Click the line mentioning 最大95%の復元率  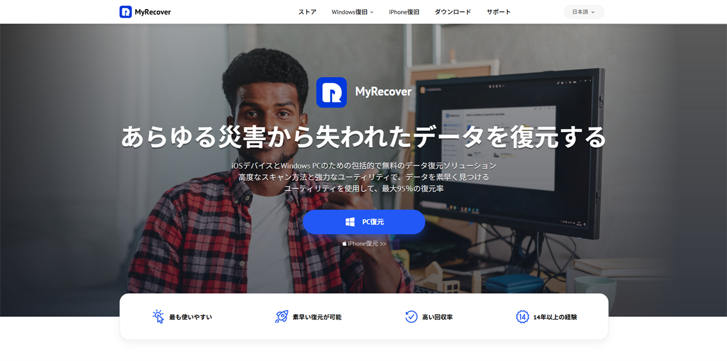(364, 189)
